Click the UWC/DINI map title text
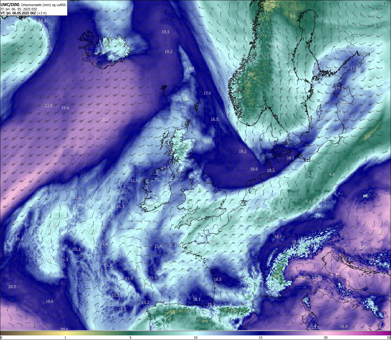Viewport: 391px width, 340px height. coord(33,5)
